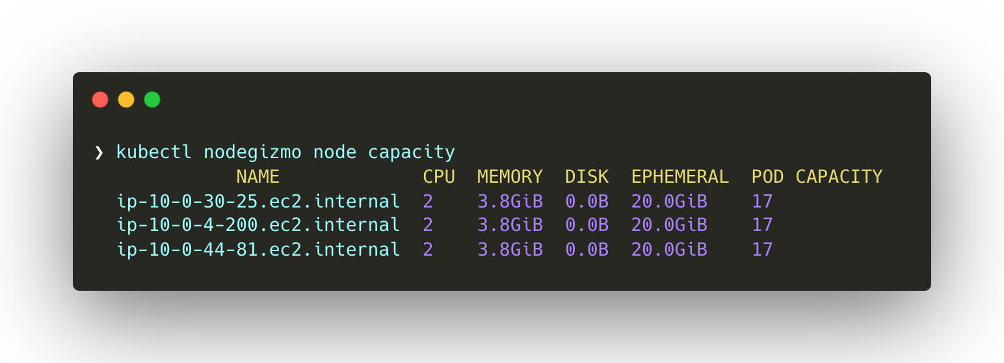Click the CPU column header
1004x363 pixels.
438,177
